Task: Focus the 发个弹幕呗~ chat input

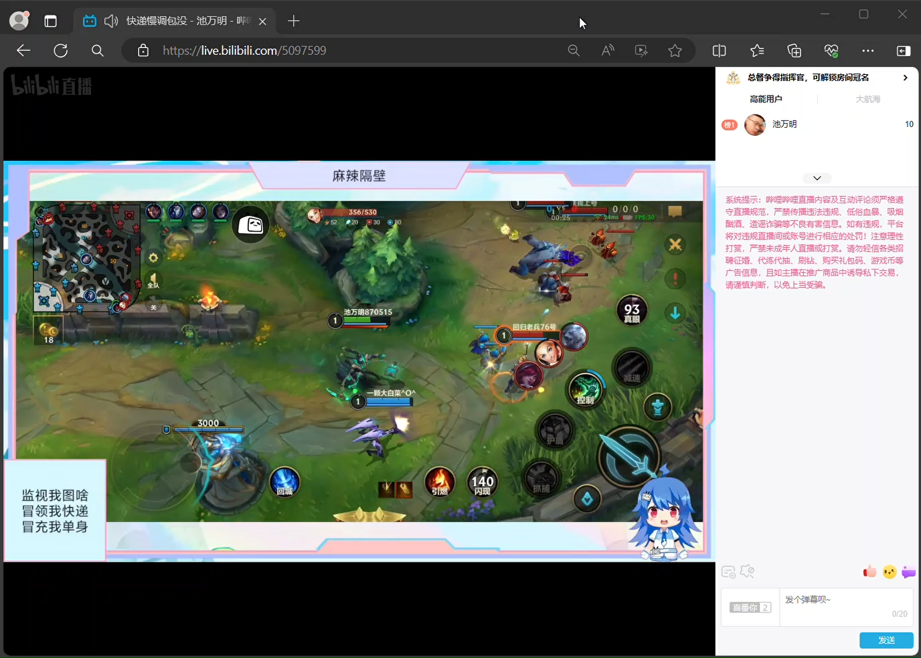Action: (846, 607)
